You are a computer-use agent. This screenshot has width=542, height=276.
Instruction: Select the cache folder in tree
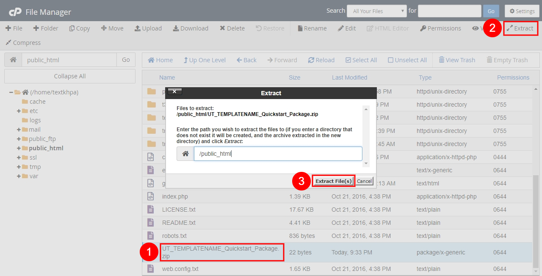click(37, 102)
